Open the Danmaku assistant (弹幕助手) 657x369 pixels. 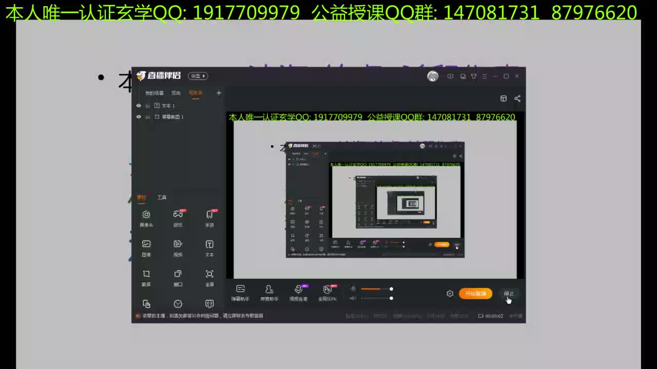240,293
